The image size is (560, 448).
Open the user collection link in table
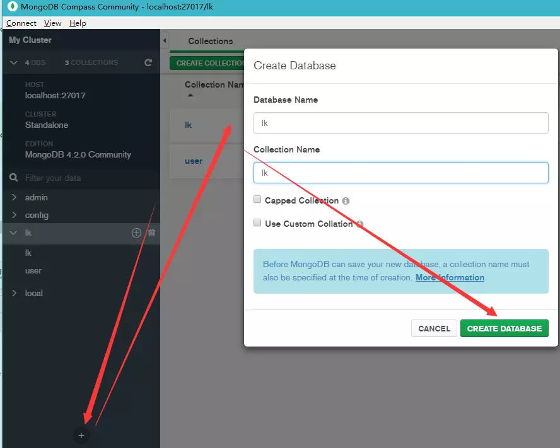[194, 161]
